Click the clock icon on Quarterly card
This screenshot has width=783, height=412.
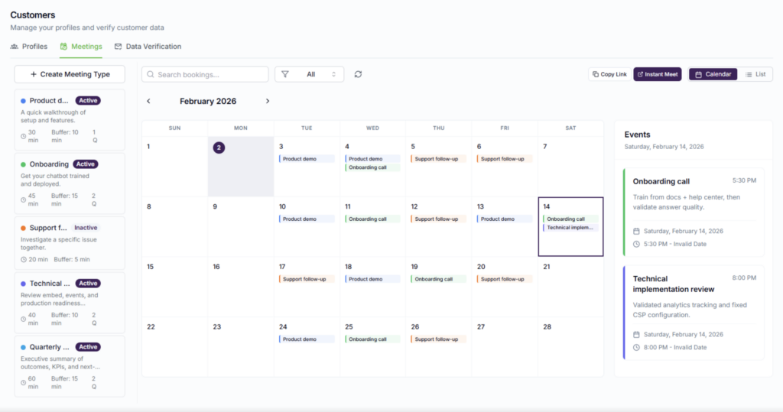24,383
